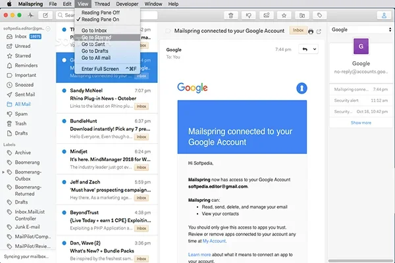
Task: Click the compose new message icon
Action: coord(45,15)
